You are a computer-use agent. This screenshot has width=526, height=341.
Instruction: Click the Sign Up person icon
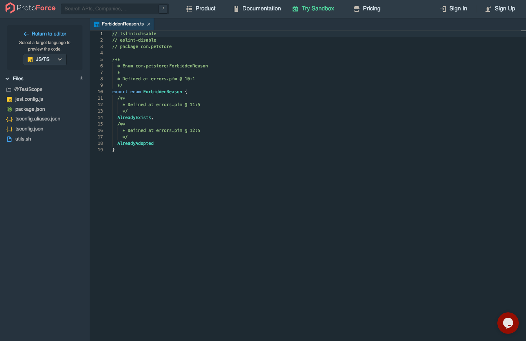[x=488, y=9]
